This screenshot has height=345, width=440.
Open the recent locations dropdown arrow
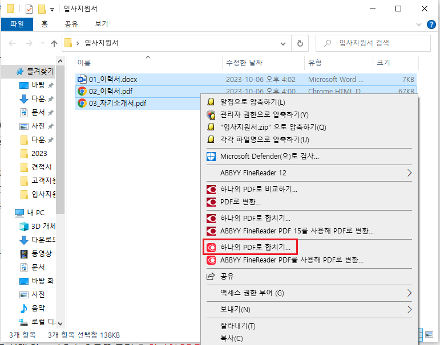coord(42,43)
